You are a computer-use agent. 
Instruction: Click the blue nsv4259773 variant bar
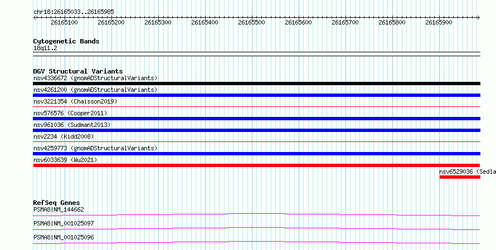[256, 154]
